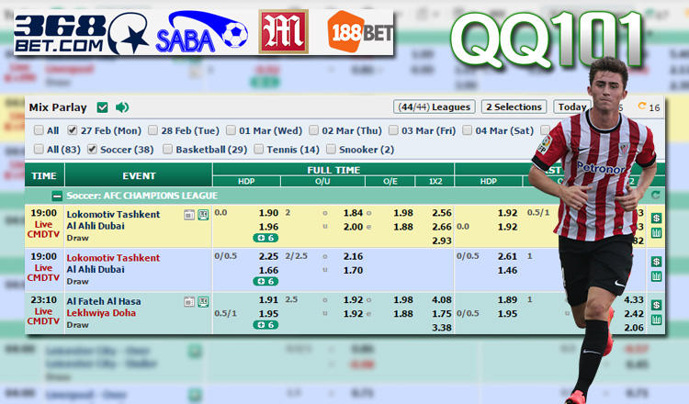Click the red M logo
This screenshot has width=689, height=404.
(x=284, y=31)
